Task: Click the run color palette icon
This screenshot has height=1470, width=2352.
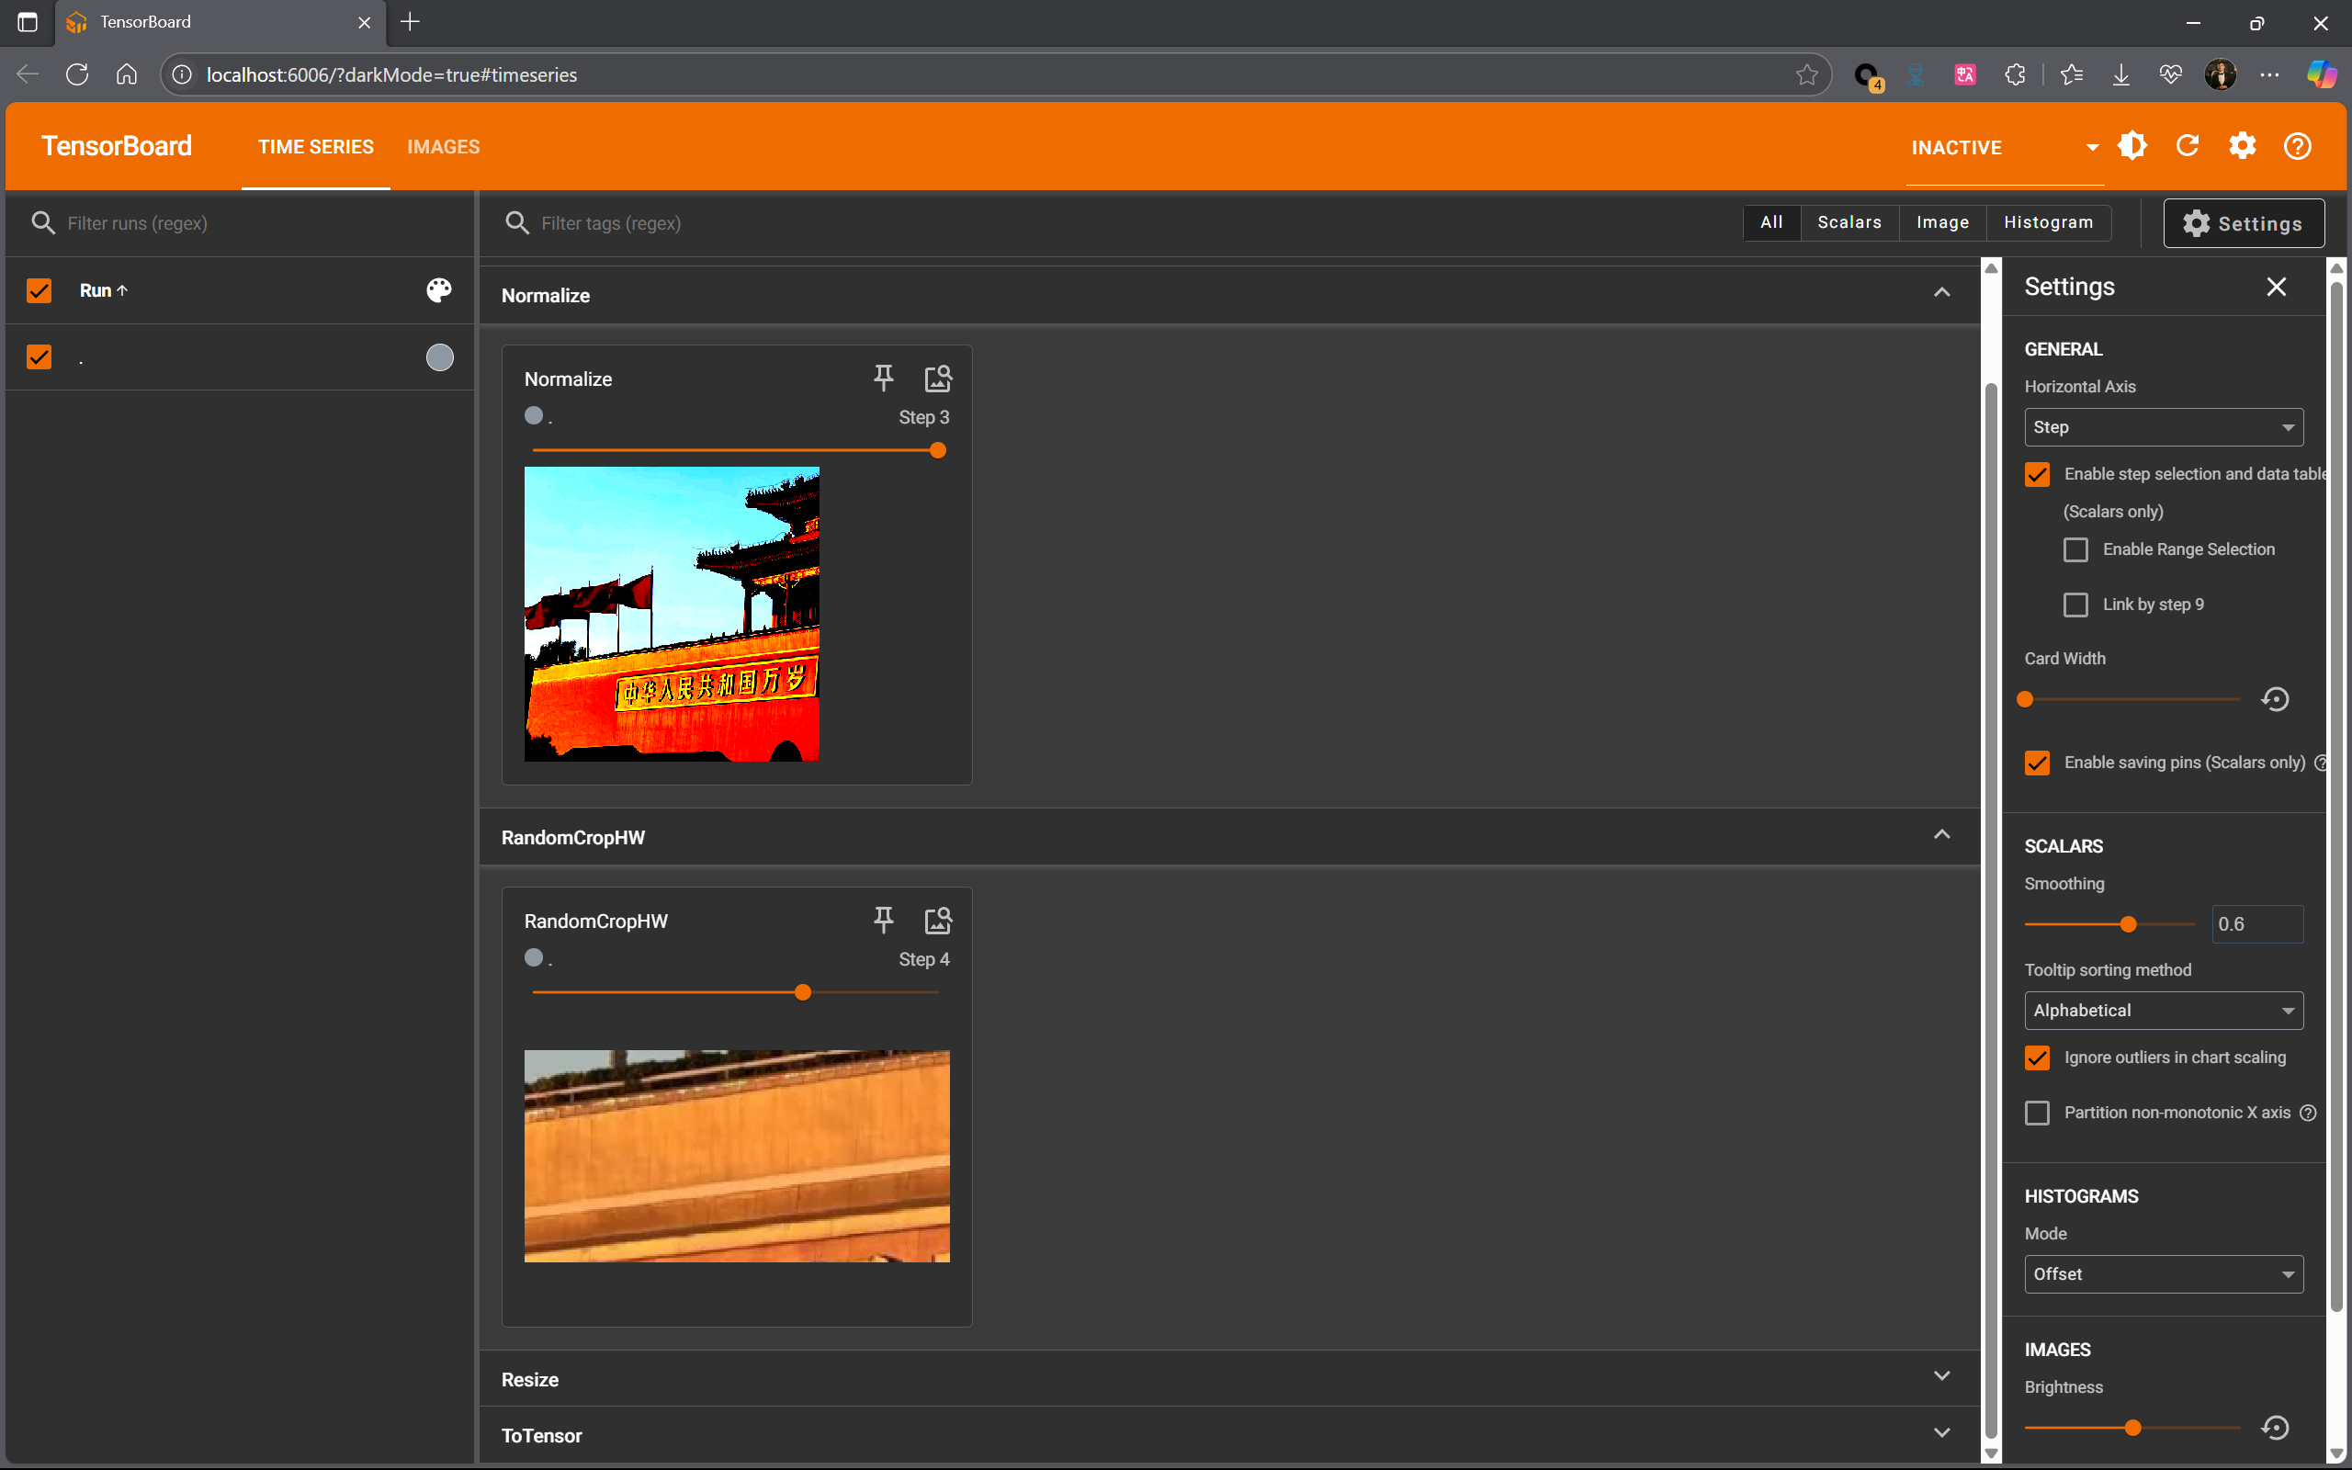Action: pos(439,289)
